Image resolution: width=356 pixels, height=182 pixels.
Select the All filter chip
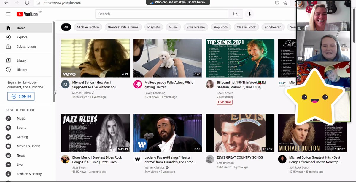66,27
